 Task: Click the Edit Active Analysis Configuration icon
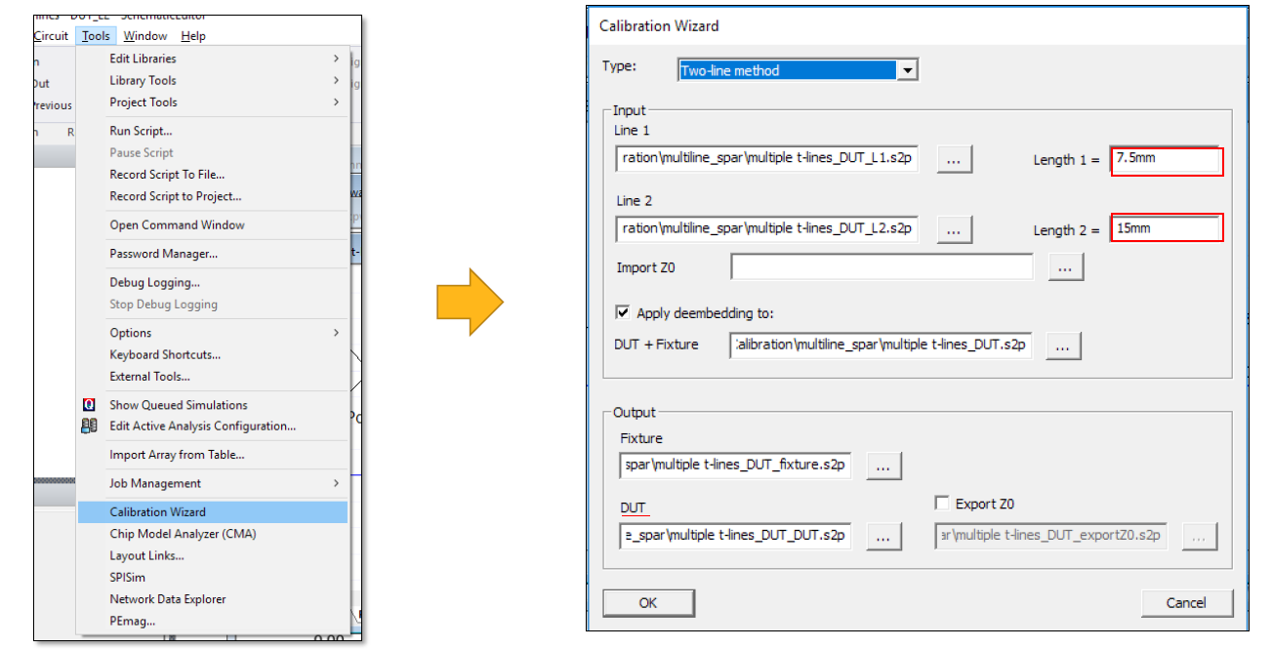(90, 426)
